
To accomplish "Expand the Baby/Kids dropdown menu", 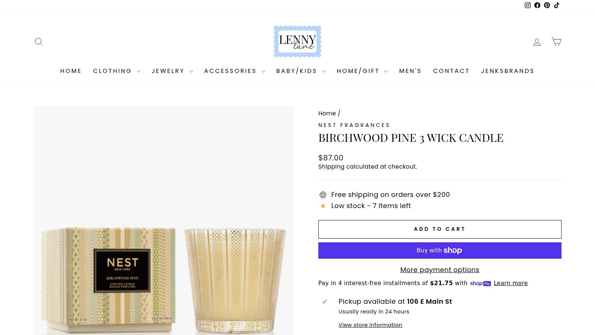I will pyautogui.click(x=301, y=71).
